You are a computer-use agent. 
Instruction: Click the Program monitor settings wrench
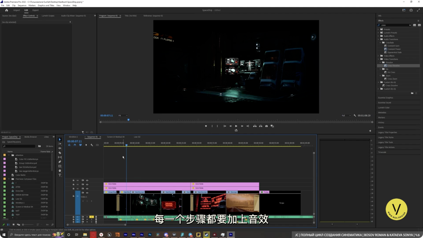[x=355, y=116]
